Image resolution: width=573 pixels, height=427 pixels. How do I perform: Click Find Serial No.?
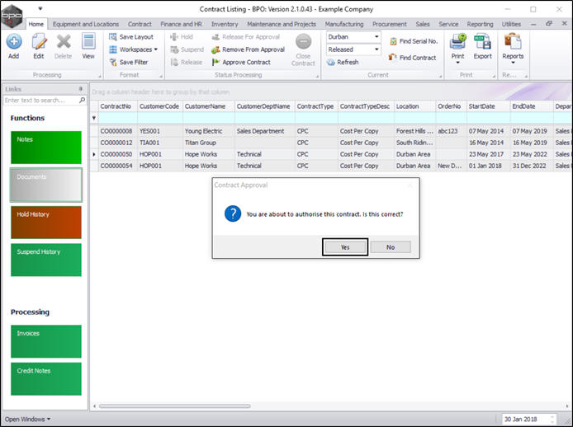point(414,41)
